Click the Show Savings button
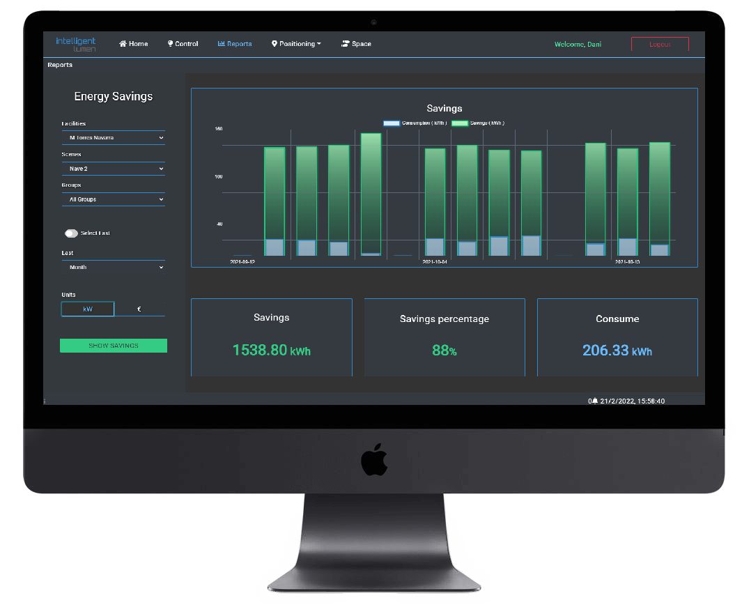Screen dimensions: 742x607 (x=114, y=346)
